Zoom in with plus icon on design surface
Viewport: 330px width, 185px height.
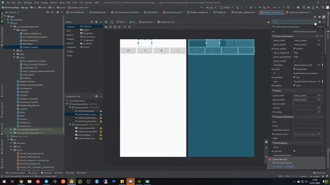[x=266, y=147]
